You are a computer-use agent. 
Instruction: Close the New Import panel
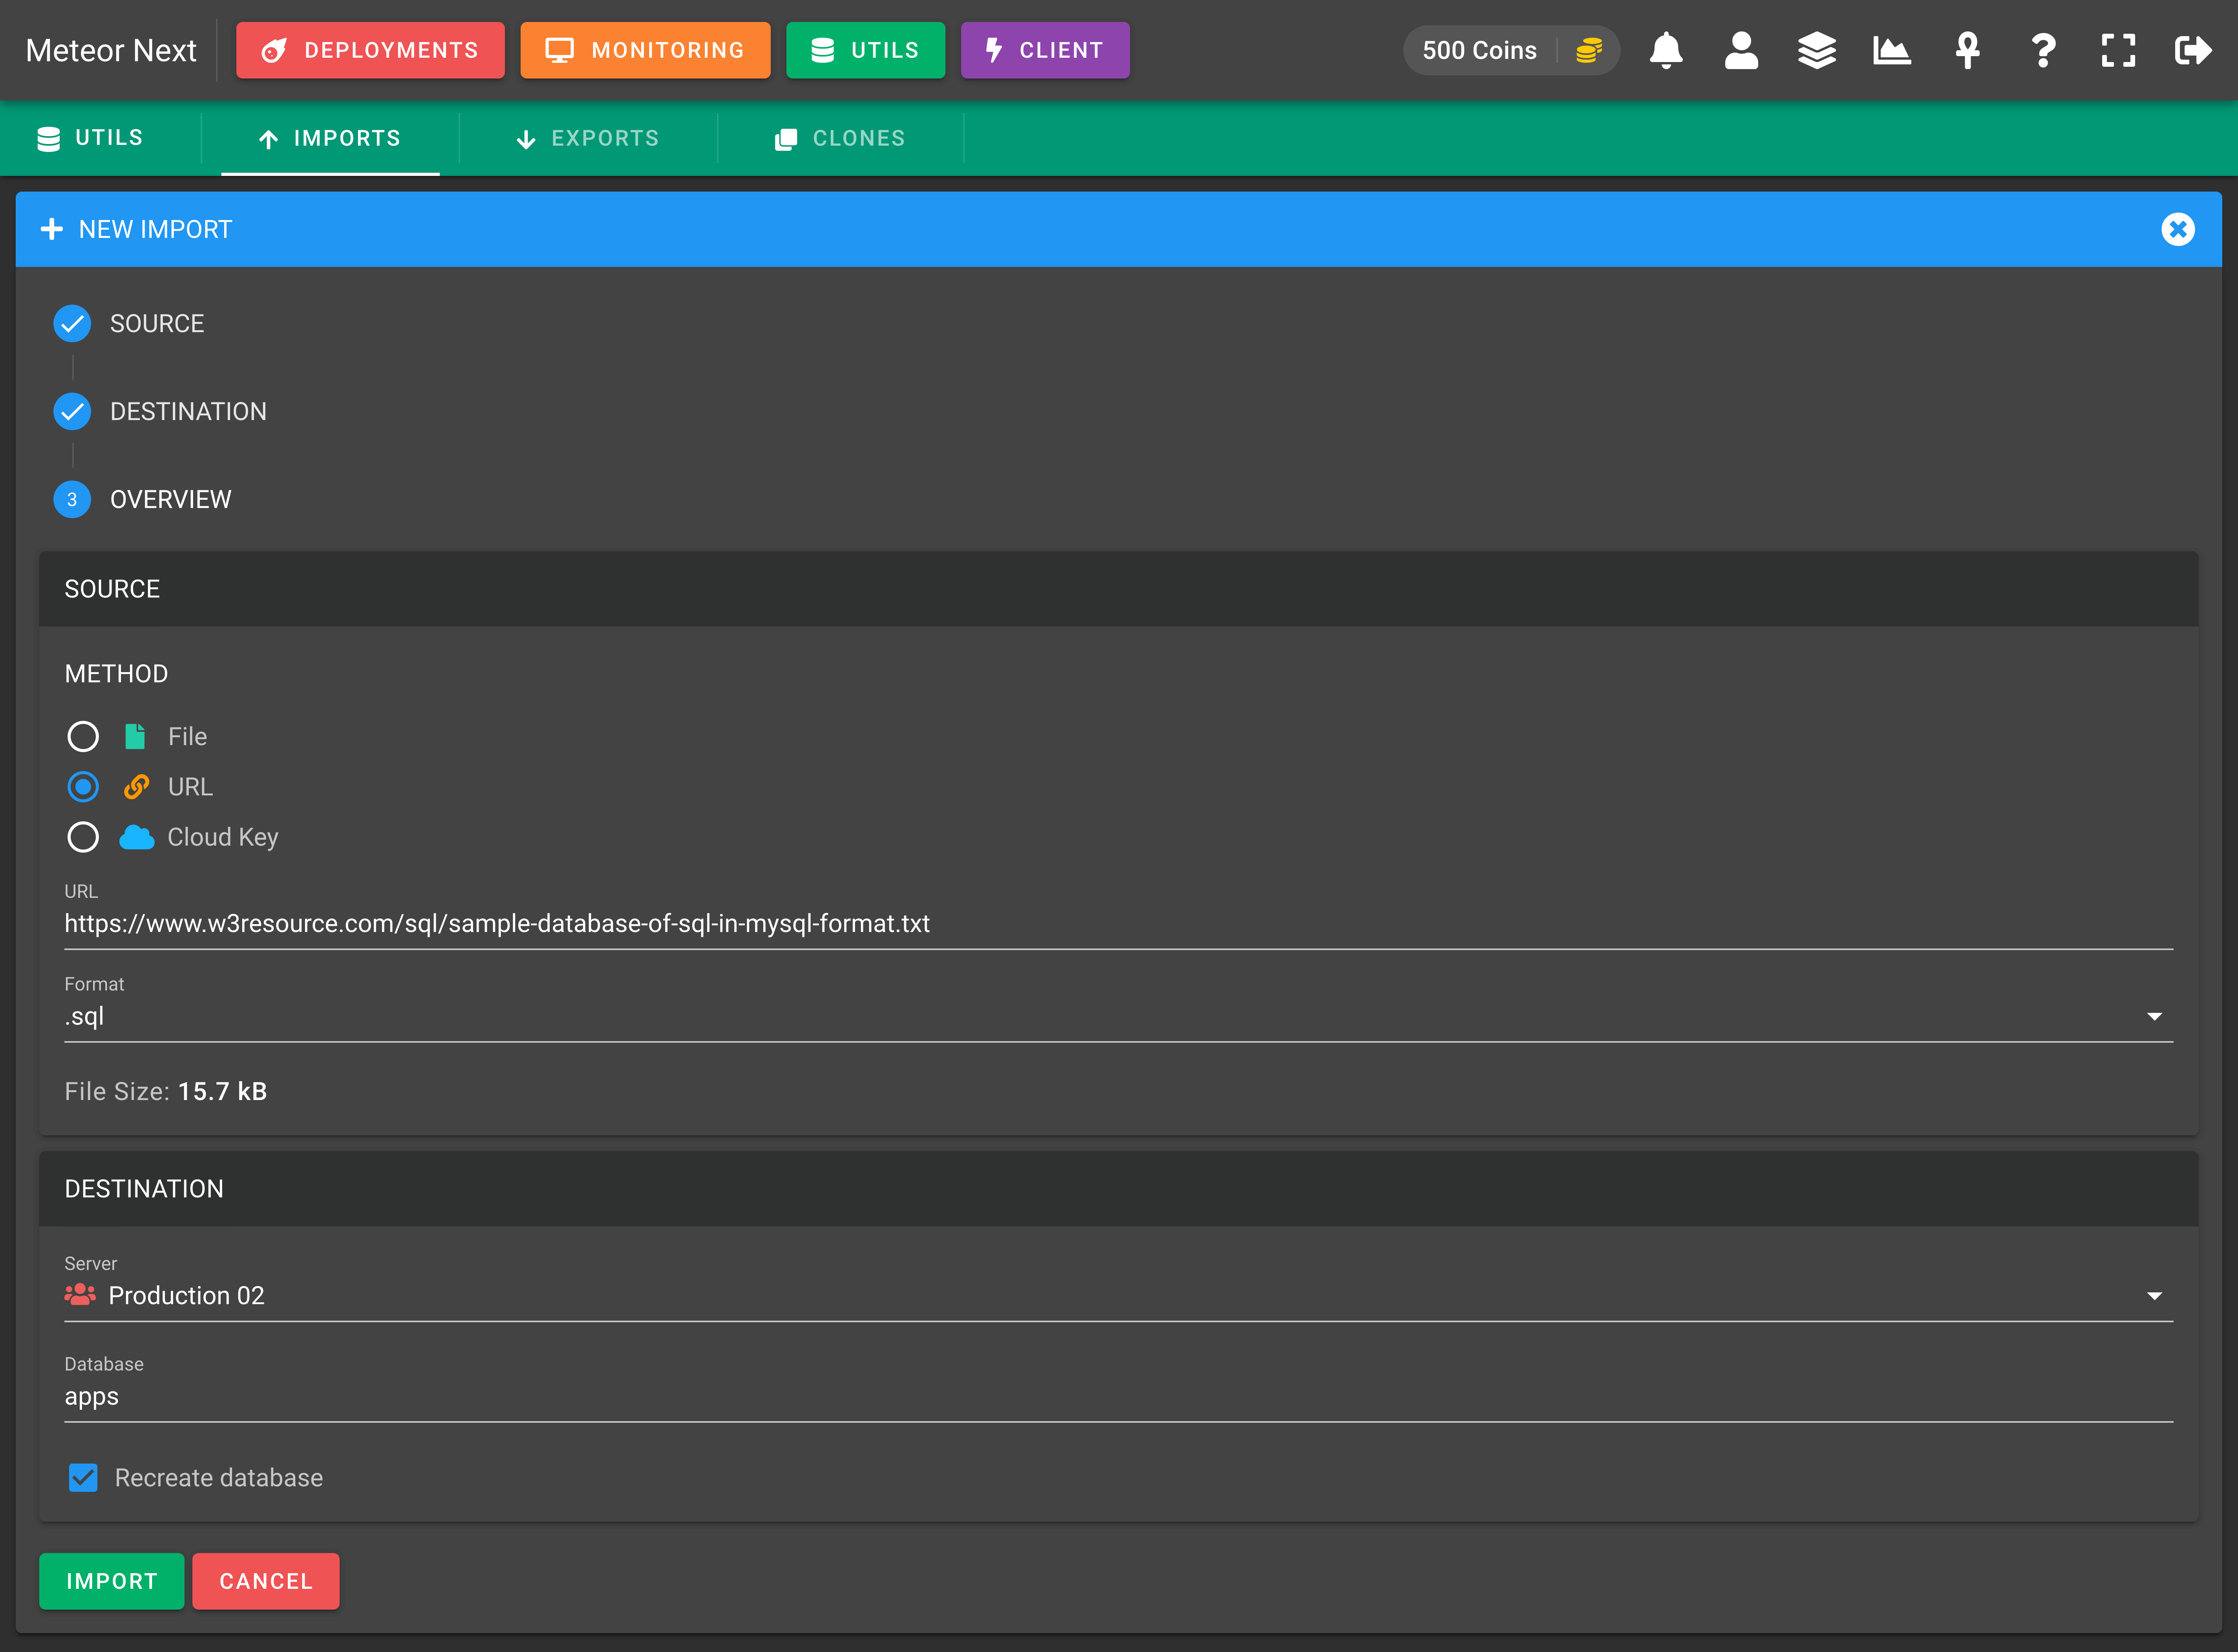[2177, 229]
